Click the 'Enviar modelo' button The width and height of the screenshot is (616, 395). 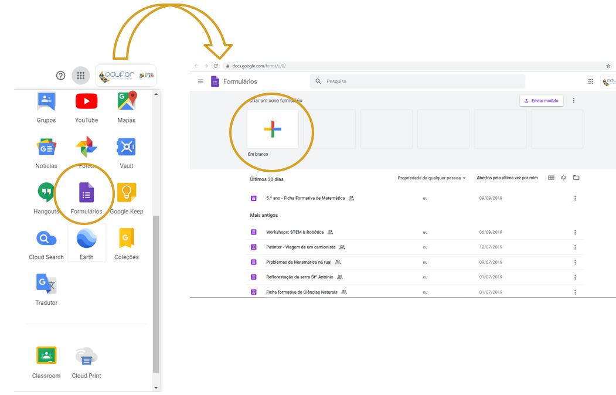(x=541, y=101)
